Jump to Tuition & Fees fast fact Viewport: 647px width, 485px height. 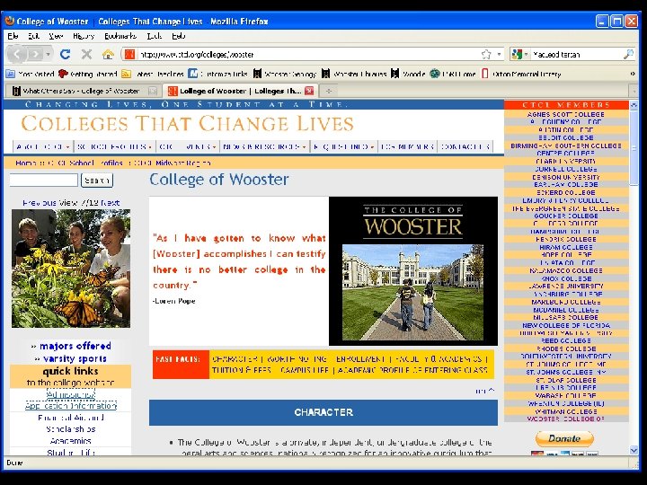242,370
